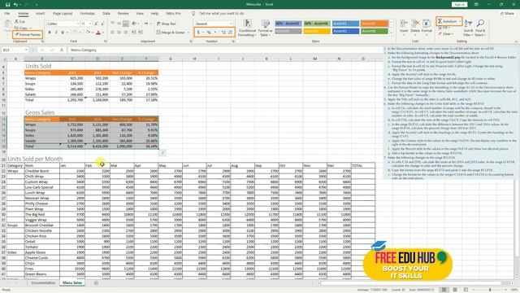
Task: Adjust the zoom slider in status bar
Action: tap(490, 290)
